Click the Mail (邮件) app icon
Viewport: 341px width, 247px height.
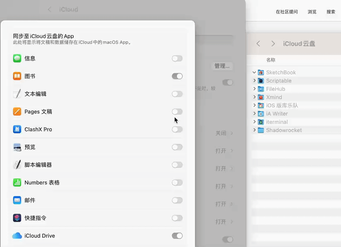[x=17, y=200]
